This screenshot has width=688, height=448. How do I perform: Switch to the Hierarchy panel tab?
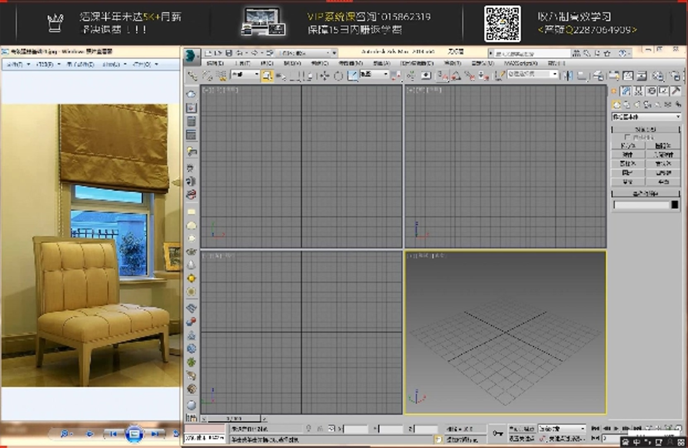[x=639, y=91]
